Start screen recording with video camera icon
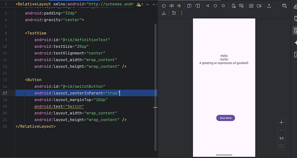The height and width of the screenshot is (158, 297). coord(259,6)
